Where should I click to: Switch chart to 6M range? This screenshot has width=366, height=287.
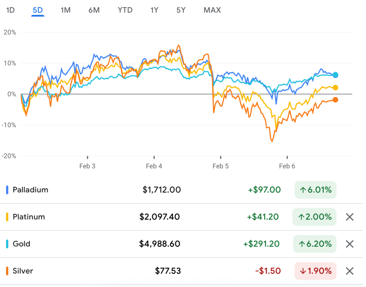[x=94, y=10]
